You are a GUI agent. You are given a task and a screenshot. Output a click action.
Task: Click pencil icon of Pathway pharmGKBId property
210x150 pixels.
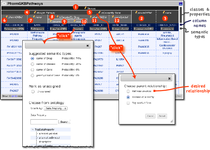click(x=7, y=17)
